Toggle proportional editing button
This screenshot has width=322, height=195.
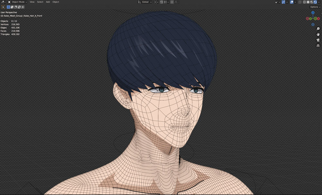[172, 2]
